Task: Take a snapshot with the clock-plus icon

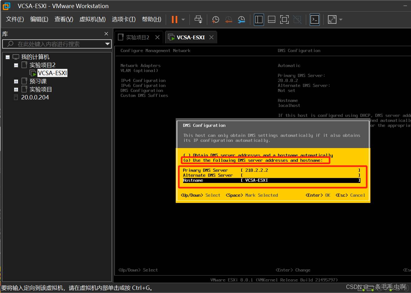Action: pos(215,20)
